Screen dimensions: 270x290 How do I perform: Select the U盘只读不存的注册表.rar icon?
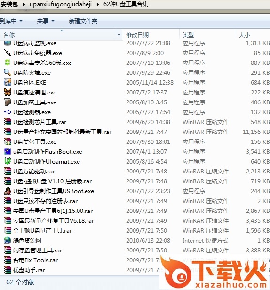(x=8, y=201)
